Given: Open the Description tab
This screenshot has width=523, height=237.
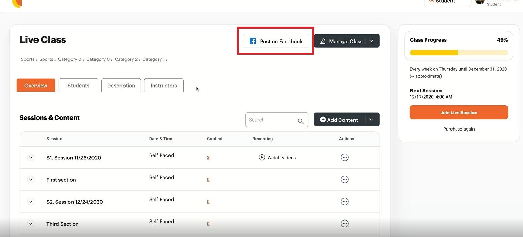Looking at the screenshot, I should [121, 86].
